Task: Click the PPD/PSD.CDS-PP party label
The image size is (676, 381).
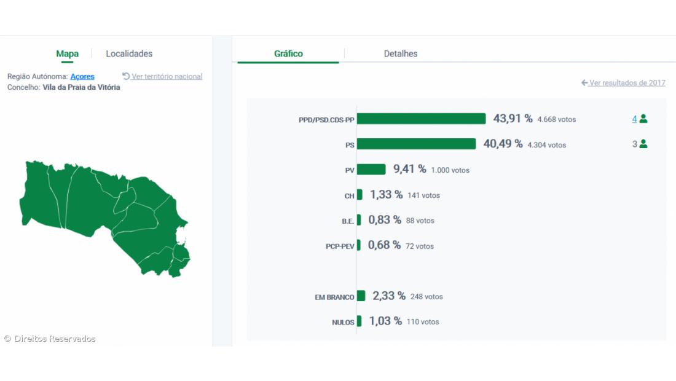Action: (x=326, y=120)
